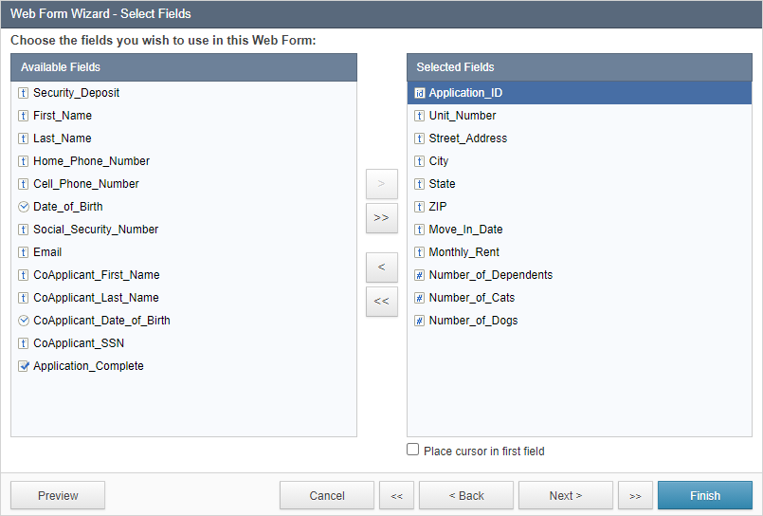Click the checkbox icon next to Application_Complete

pyautogui.click(x=24, y=366)
